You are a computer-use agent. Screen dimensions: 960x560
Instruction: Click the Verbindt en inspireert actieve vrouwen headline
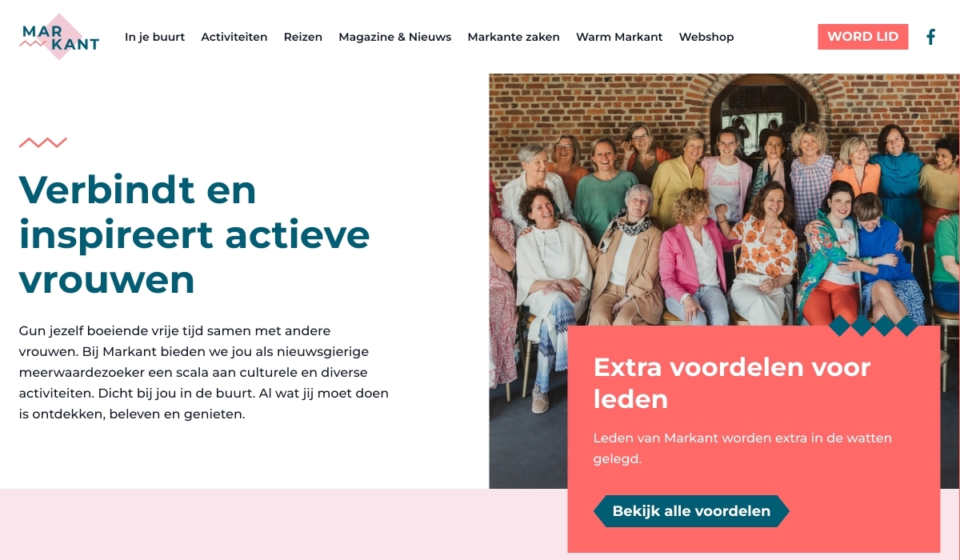(x=194, y=234)
